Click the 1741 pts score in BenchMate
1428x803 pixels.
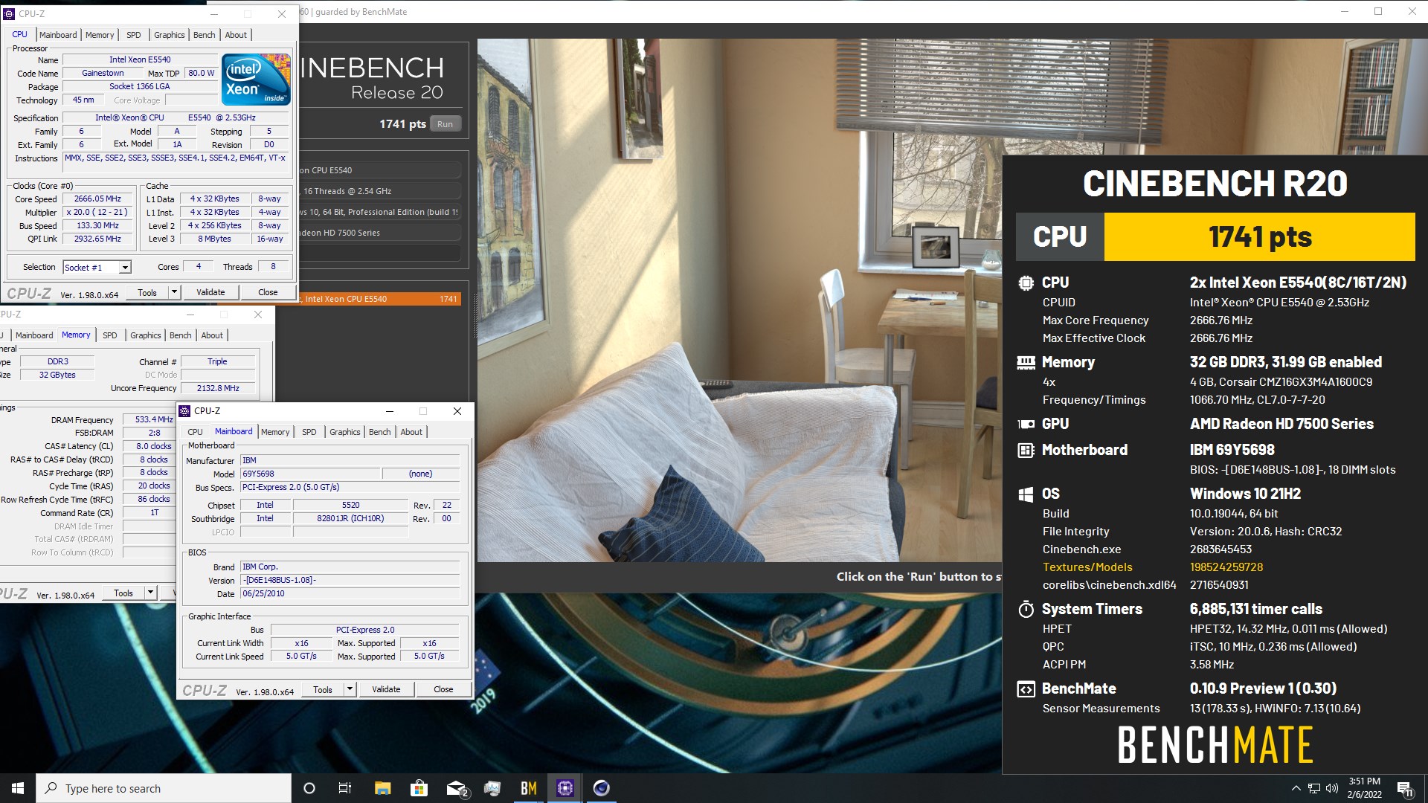pyautogui.click(x=1260, y=236)
